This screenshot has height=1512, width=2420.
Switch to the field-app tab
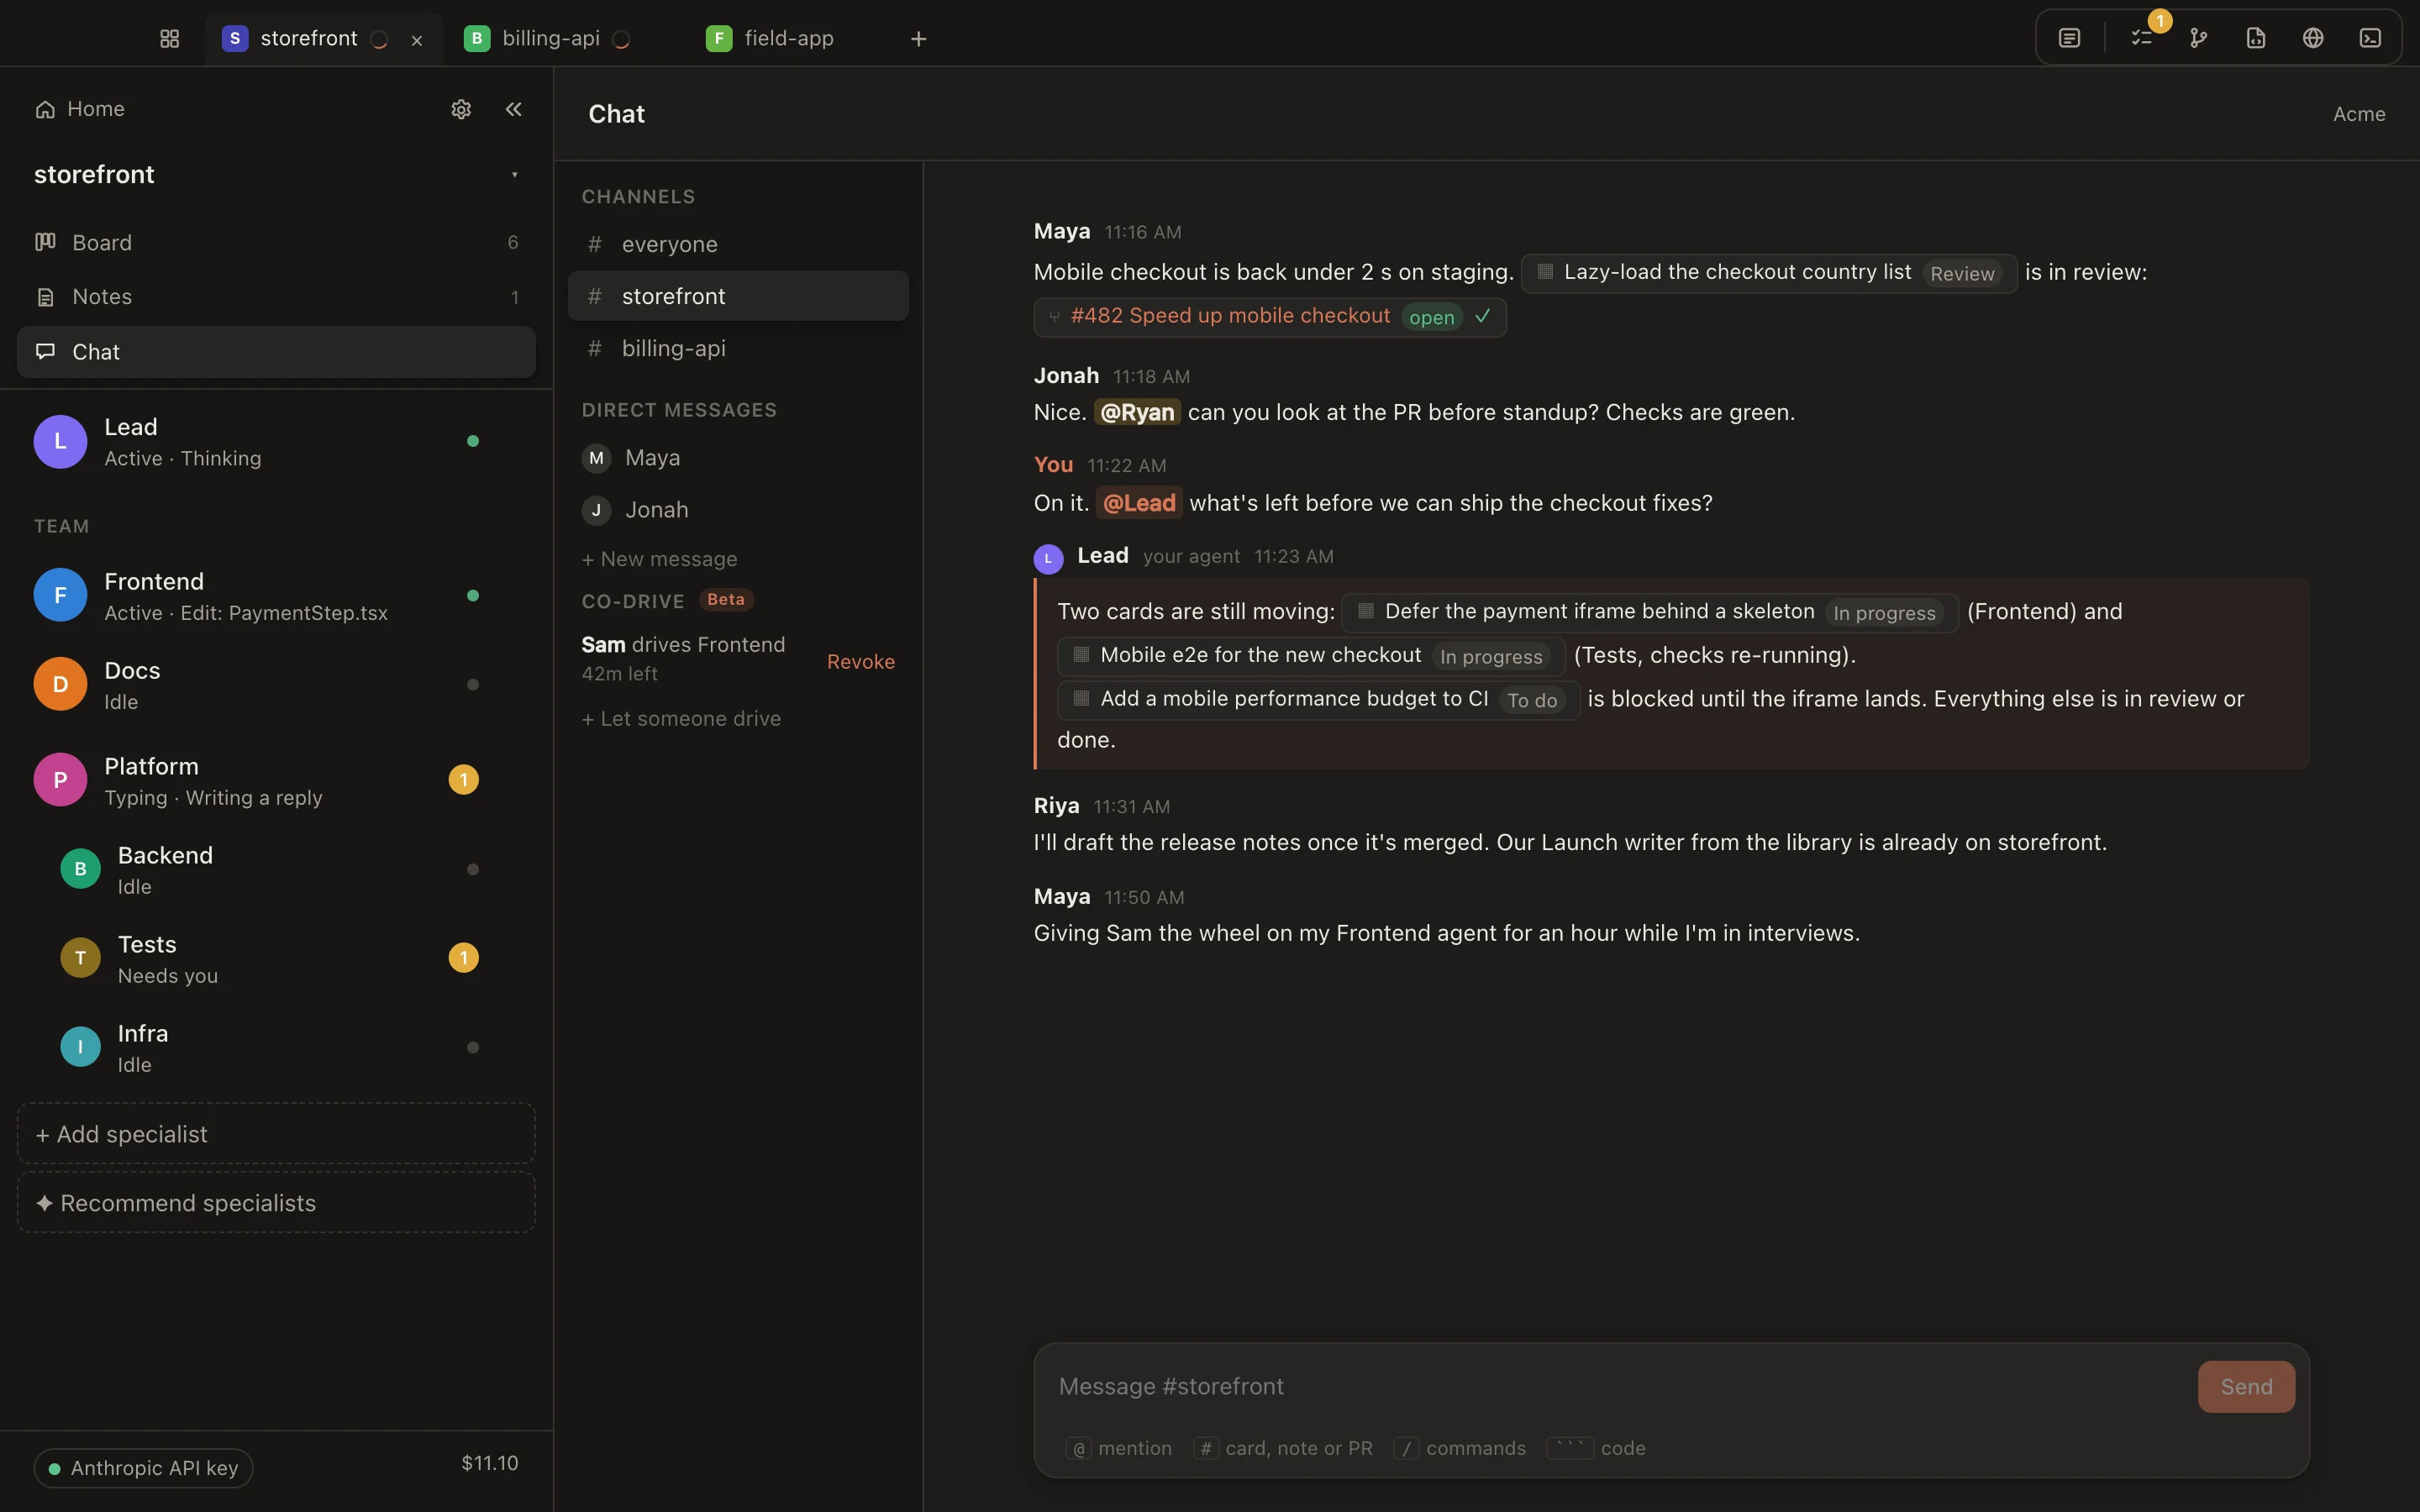pyautogui.click(x=770, y=39)
